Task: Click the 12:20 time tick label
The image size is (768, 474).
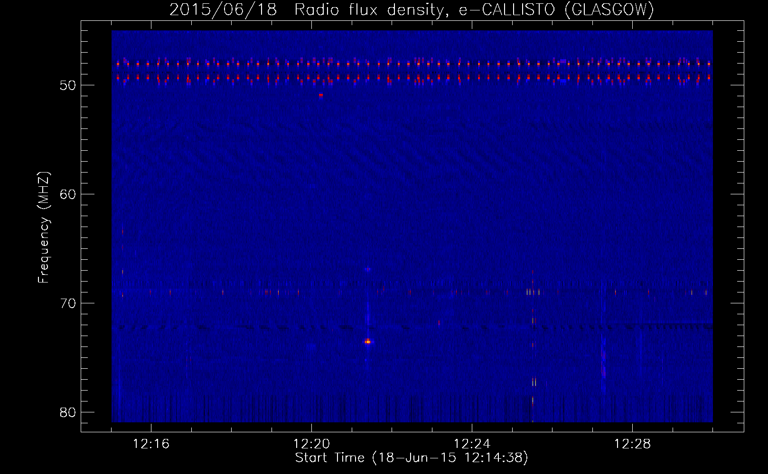Action: 311,444
